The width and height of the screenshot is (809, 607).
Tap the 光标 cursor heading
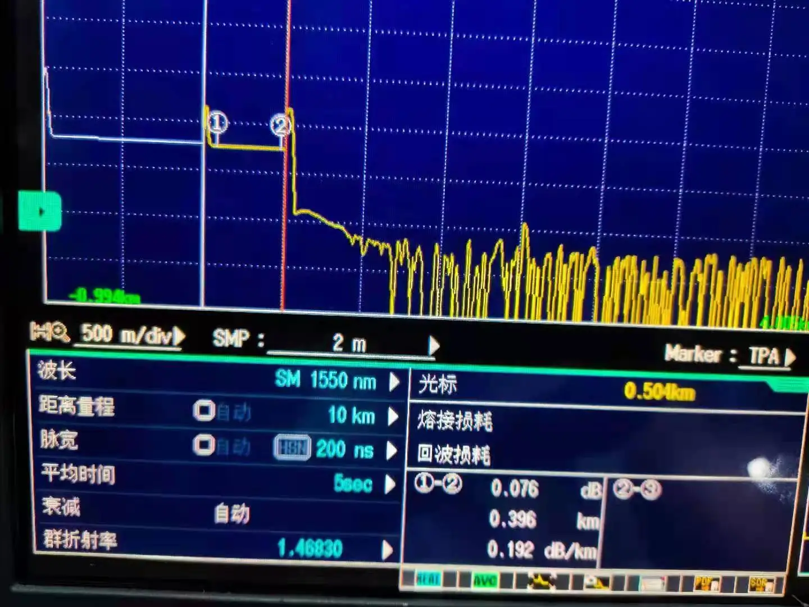(x=438, y=384)
